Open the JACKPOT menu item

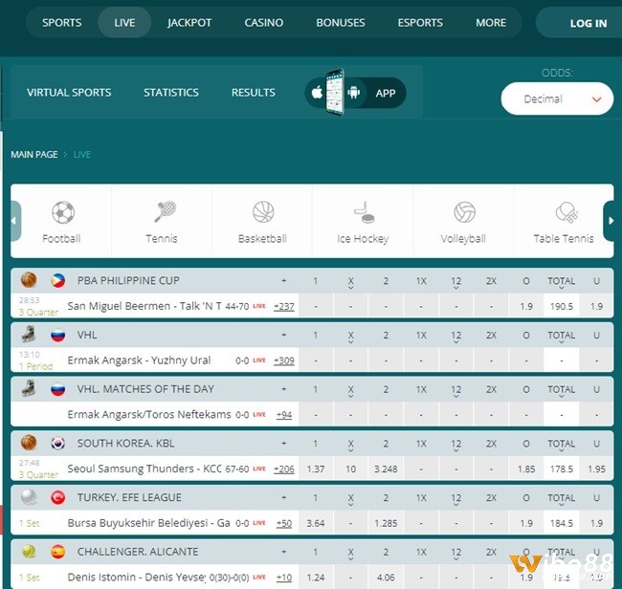[189, 23]
